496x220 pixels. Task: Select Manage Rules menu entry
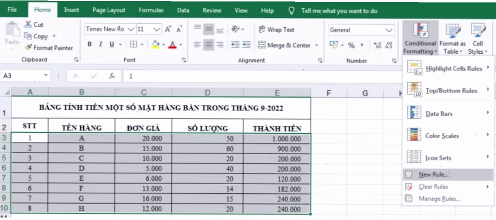[x=448, y=199]
